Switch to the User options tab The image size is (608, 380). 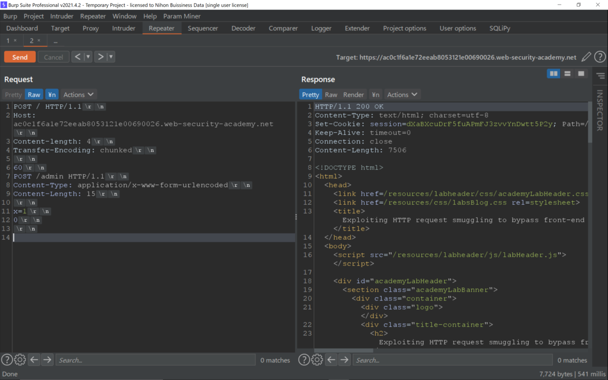[x=458, y=28]
